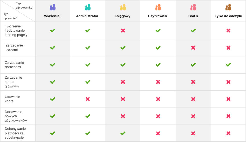Click the purple Właściciel user icon
Viewport: 246px width, 142px height.
[53, 7]
